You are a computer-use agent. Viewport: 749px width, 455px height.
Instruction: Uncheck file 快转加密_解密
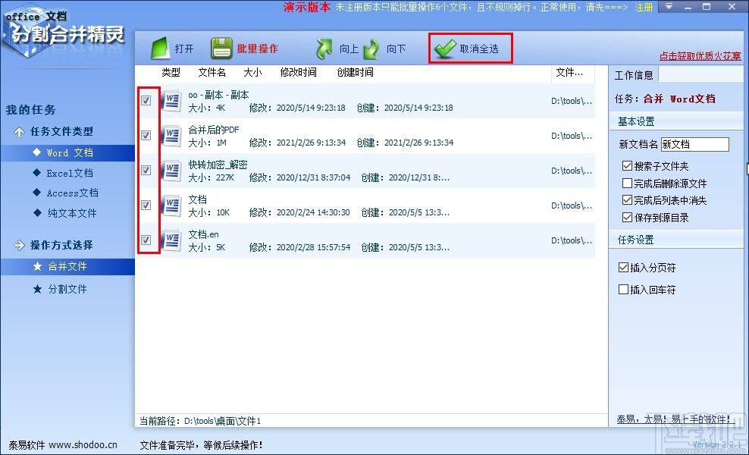pos(146,170)
